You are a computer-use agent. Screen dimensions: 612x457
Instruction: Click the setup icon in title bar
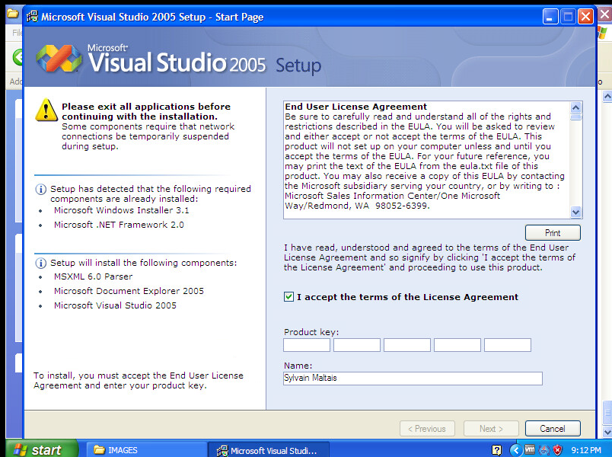[32, 17]
